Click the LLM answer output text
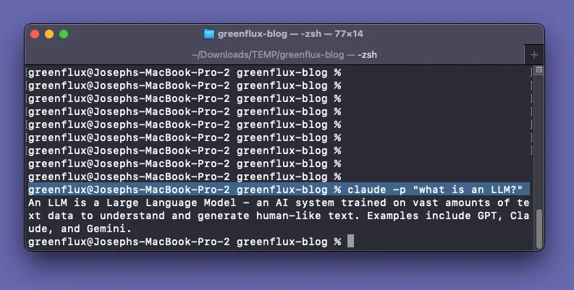 pos(275,216)
